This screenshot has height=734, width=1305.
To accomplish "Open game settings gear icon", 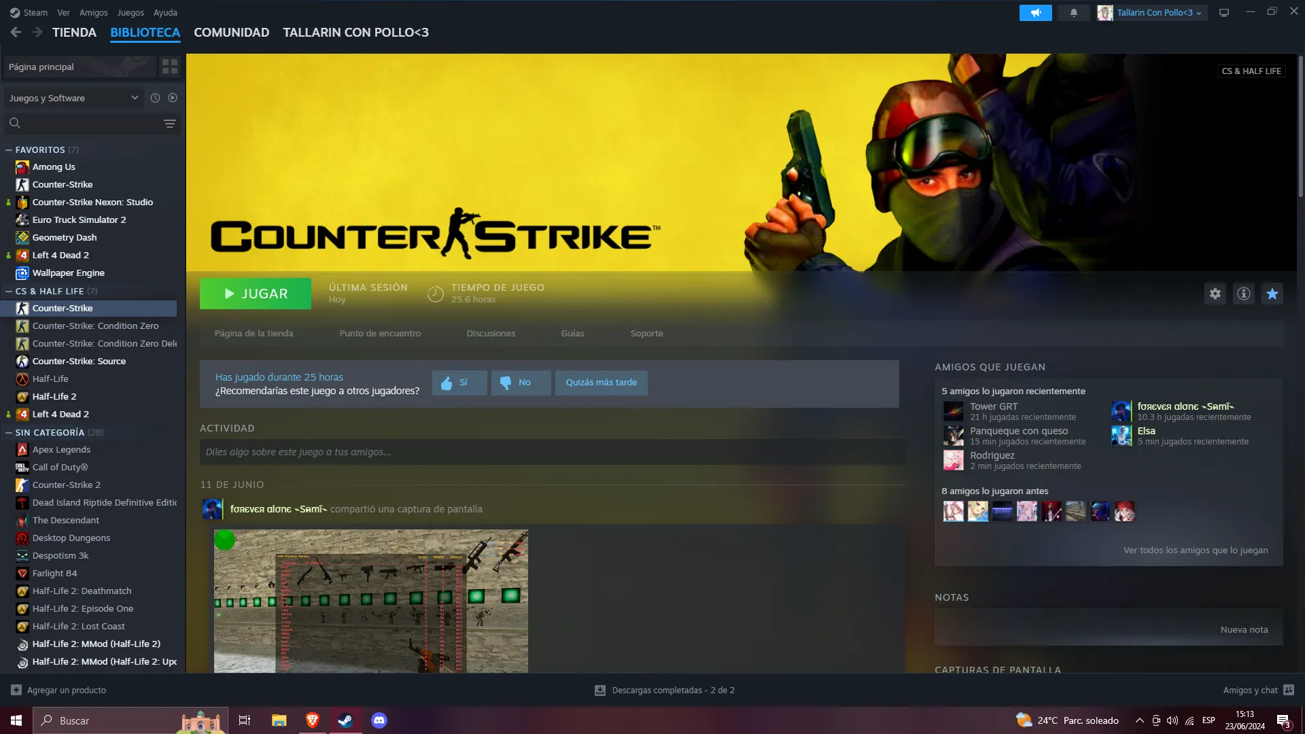I will [1215, 294].
